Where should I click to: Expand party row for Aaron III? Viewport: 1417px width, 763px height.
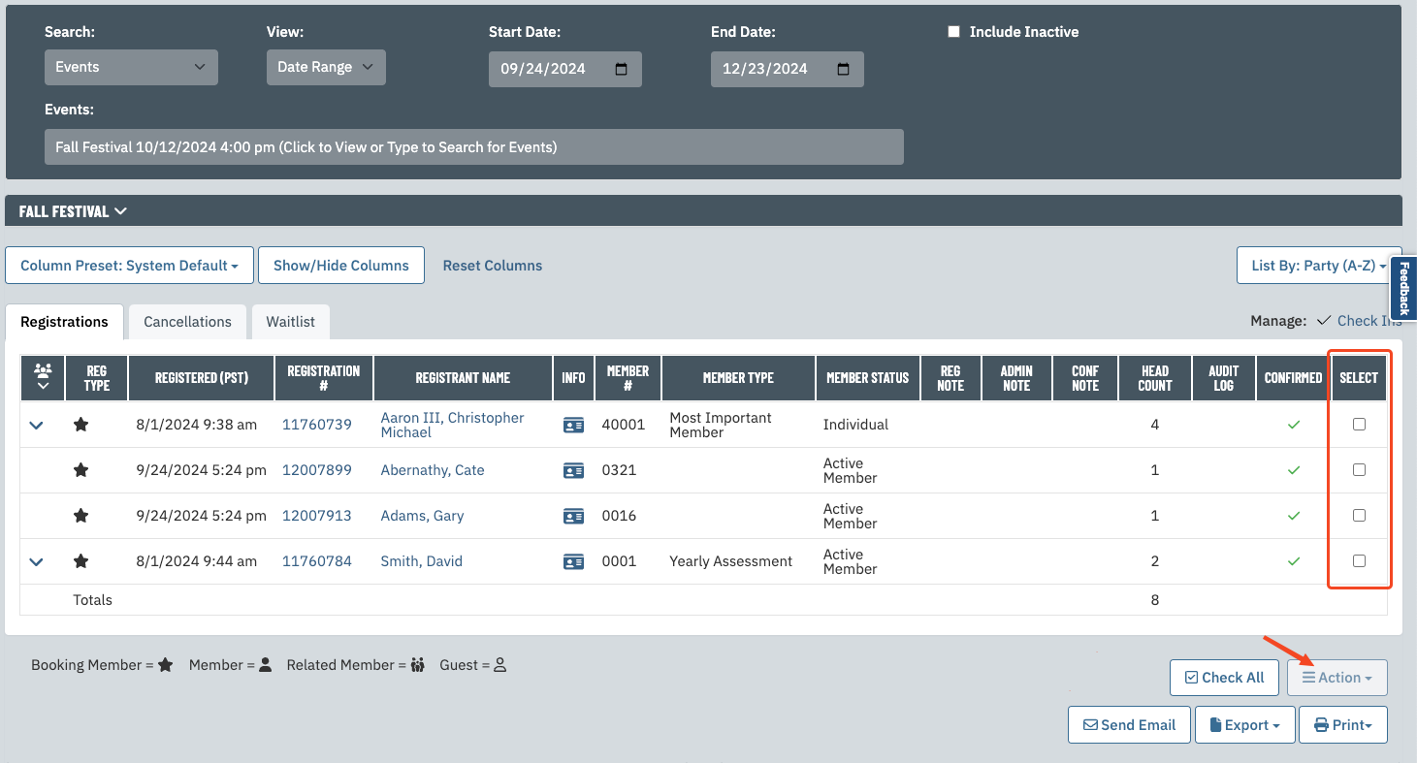[37, 425]
